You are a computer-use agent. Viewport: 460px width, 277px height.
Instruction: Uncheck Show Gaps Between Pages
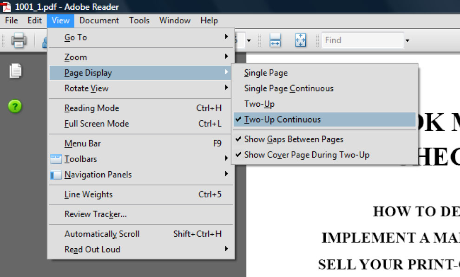tap(294, 139)
